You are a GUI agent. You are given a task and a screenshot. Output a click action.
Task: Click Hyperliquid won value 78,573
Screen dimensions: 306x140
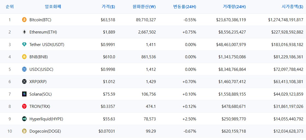tap(150, 119)
